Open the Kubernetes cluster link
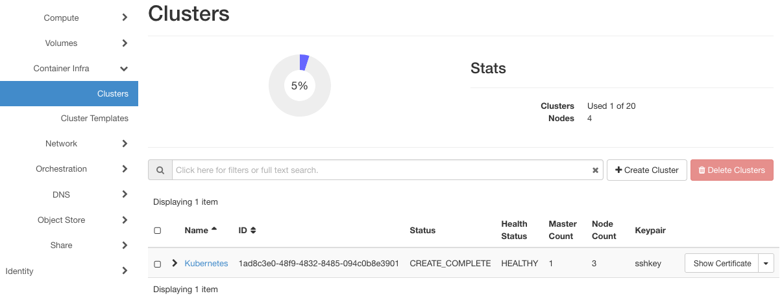This screenshot has width=782, height=298. (x=206, y=264)
